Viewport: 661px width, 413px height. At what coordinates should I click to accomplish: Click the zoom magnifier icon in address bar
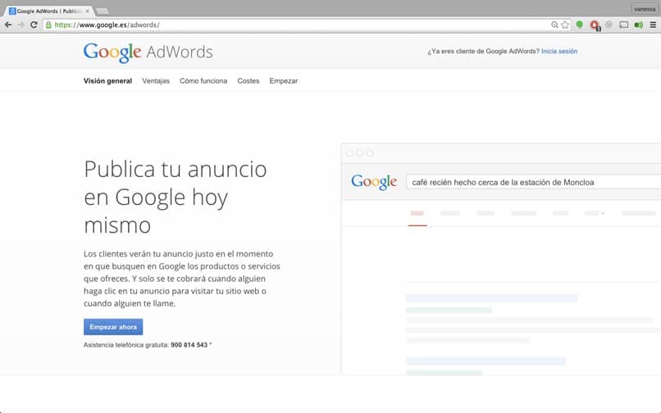[554, 25]
